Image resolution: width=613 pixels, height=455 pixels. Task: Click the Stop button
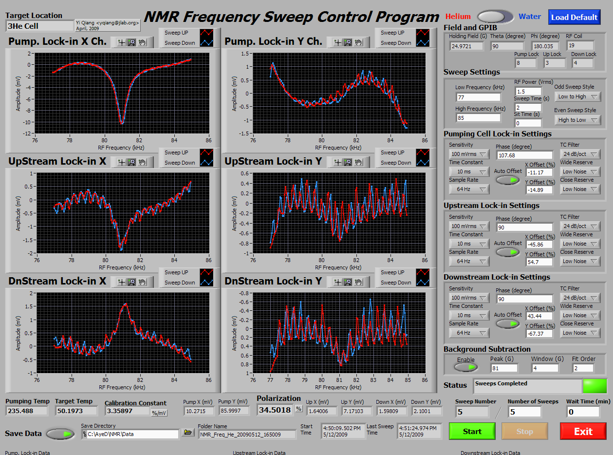(x=524, y=431)
